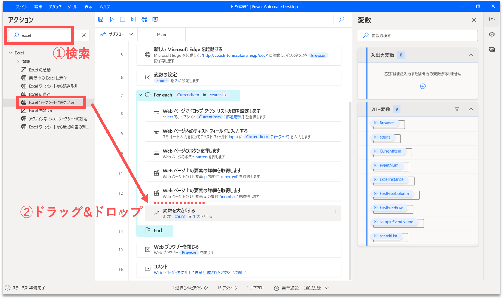Viewport: 503px width, 299px height.
Task: Open the Images panel sidebar icon
Action: click(492, 50)
